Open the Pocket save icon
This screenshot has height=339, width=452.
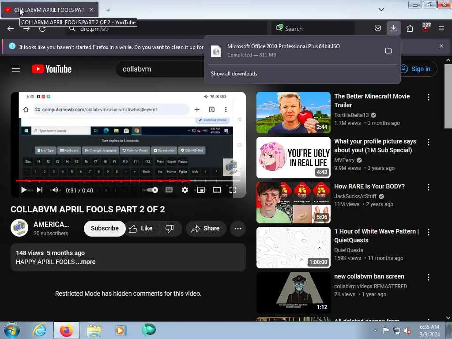378,28
